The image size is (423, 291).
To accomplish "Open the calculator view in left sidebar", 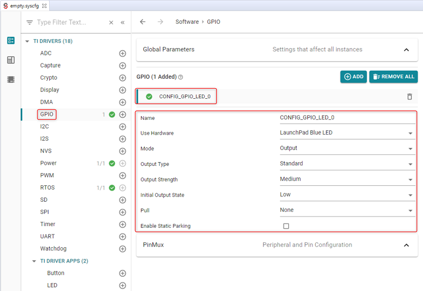I will [x=11, y=60].
